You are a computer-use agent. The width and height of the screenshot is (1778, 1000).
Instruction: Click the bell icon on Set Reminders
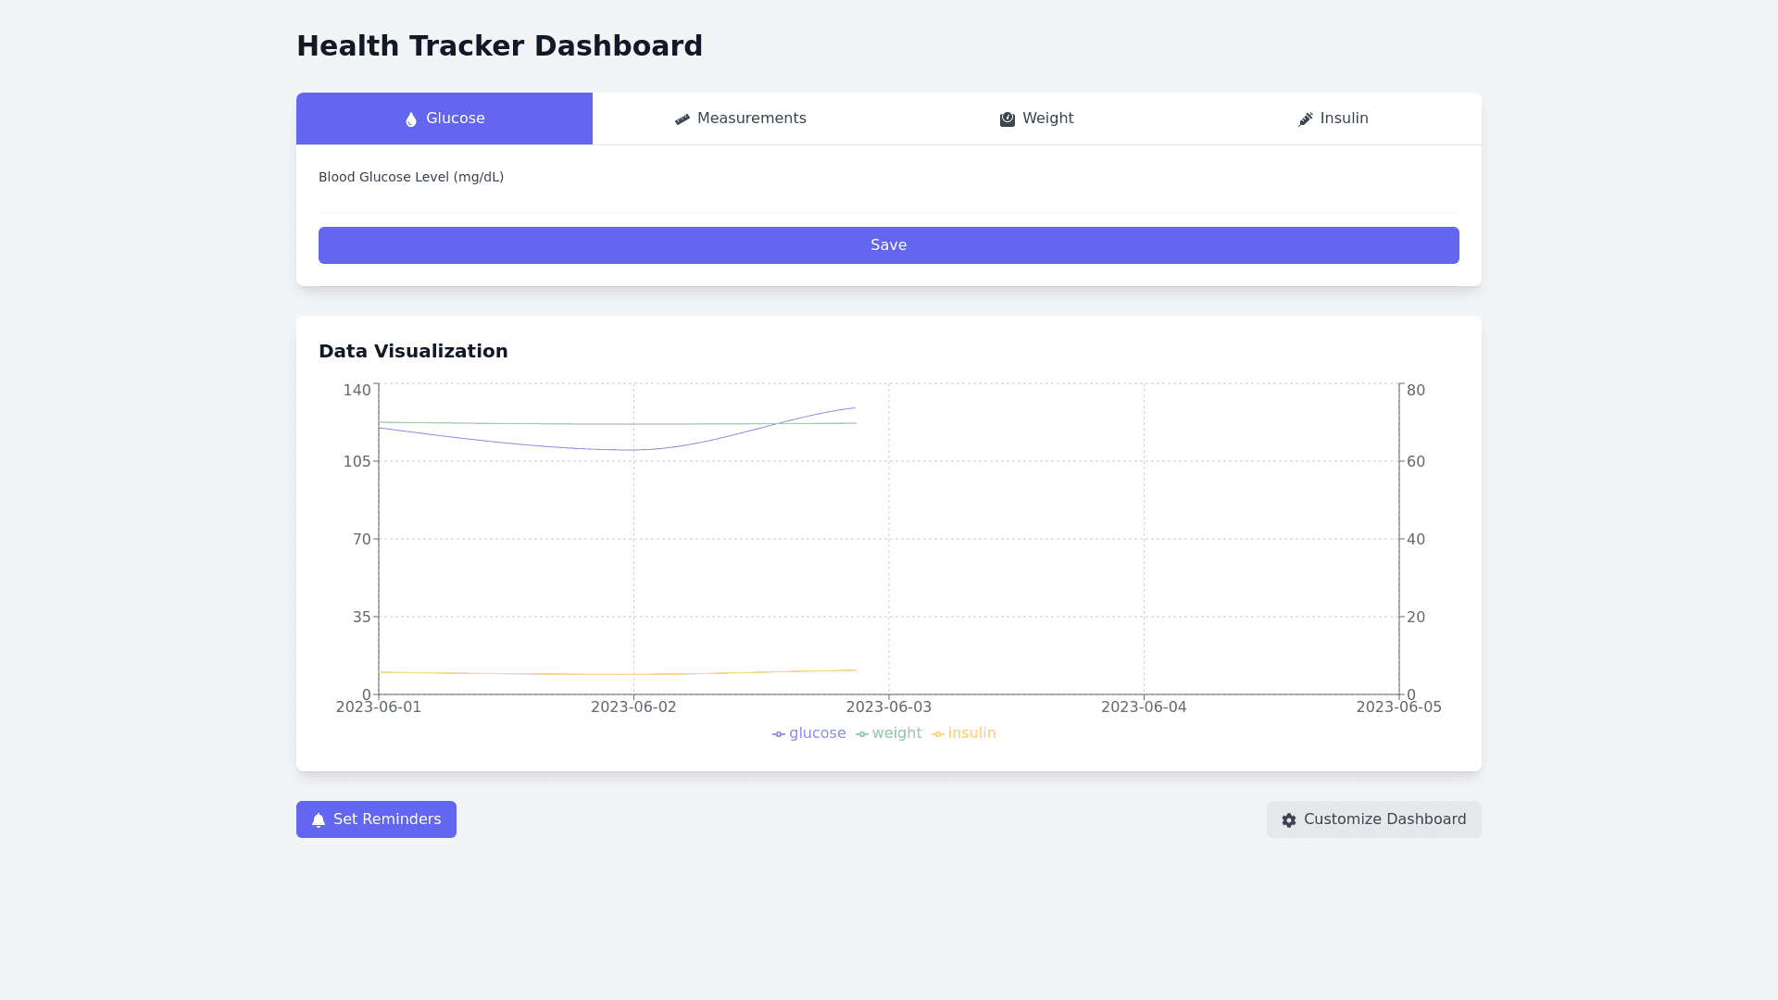coord(319,820)
